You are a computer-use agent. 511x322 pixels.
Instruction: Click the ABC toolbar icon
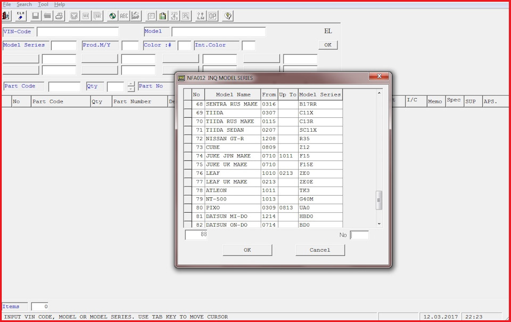[x=124, y=15]
